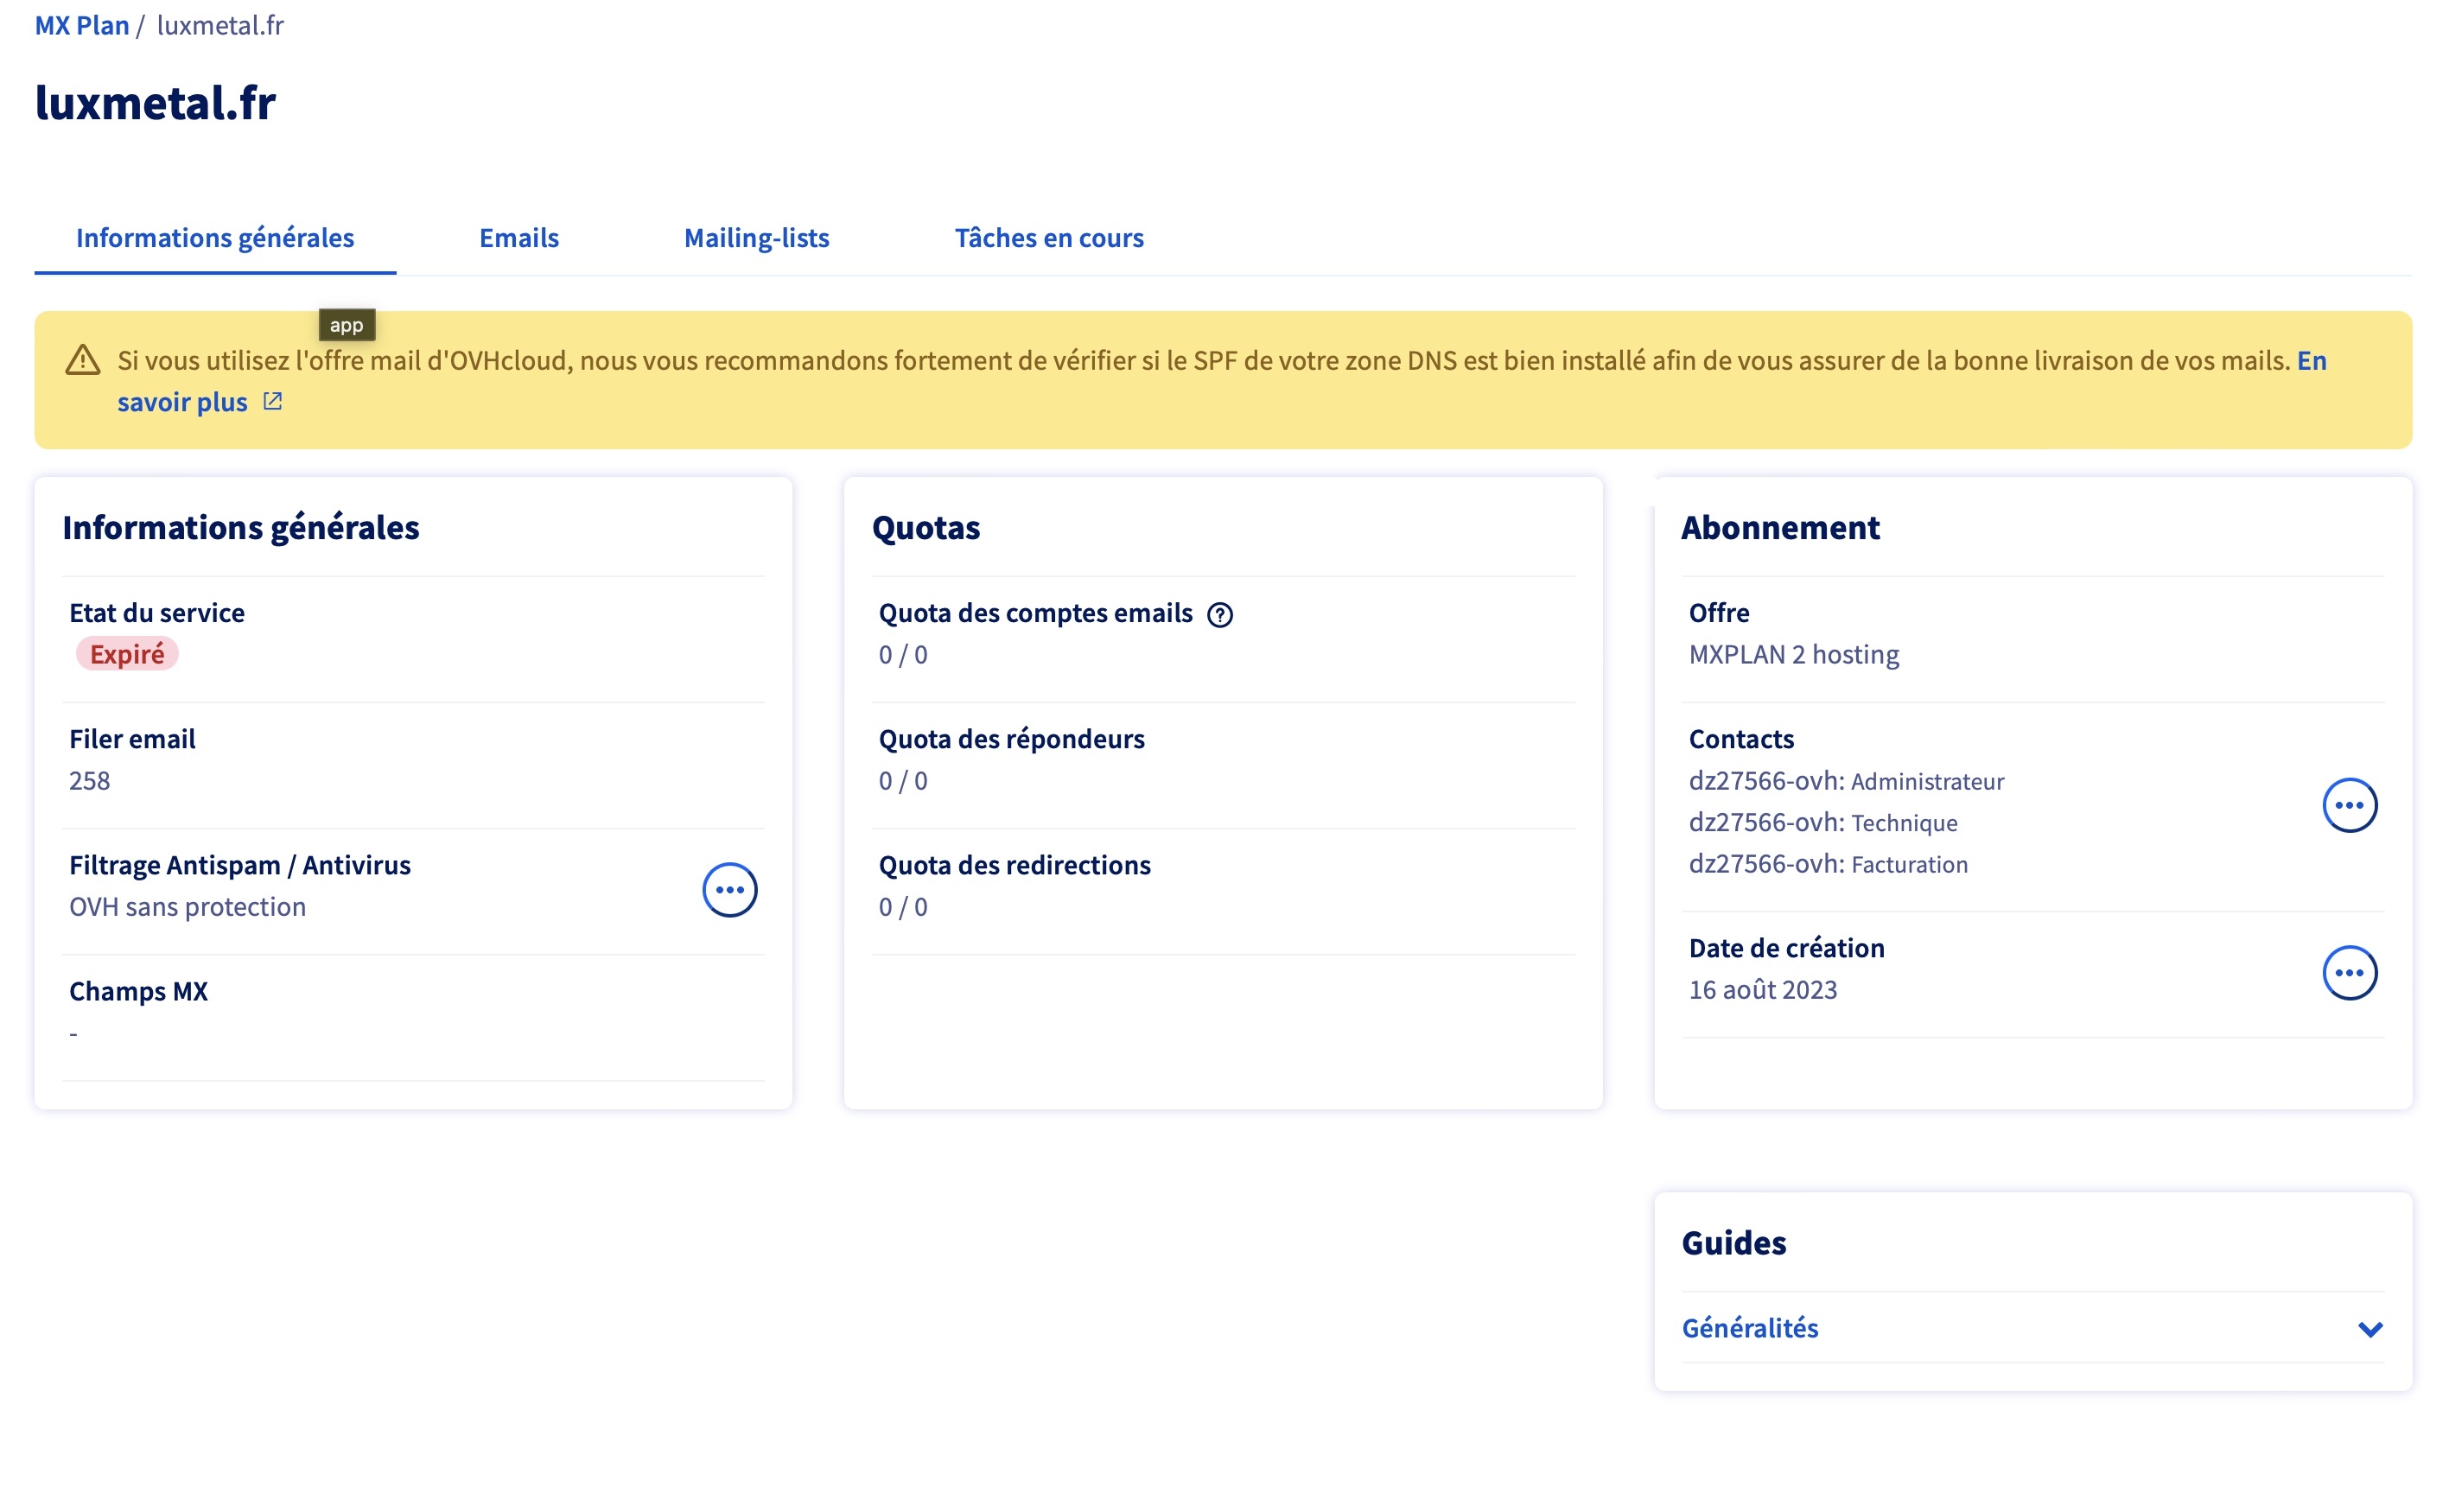
Task: Click the 'app' tooltip label
Action: pyautogui.click(x=346, y=325)
